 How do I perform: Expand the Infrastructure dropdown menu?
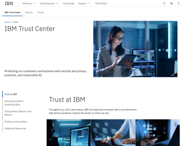point(49,3)
